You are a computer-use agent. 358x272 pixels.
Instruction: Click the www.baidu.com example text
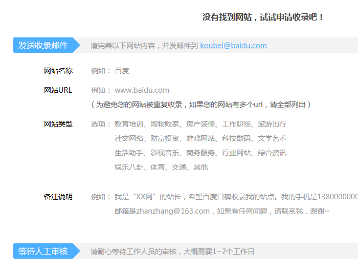[142, 90]
